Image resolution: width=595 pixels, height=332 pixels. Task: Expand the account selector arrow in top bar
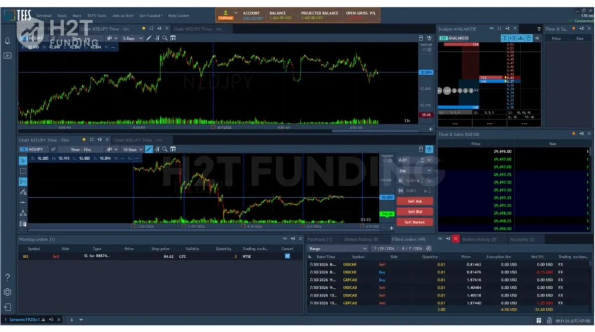pos(236,13)
